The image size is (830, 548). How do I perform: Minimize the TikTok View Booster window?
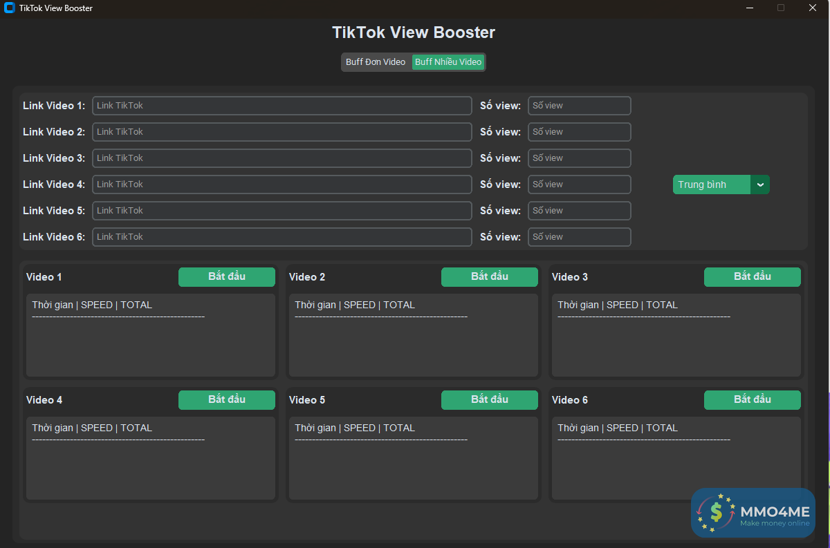click(x=750, y=8)
